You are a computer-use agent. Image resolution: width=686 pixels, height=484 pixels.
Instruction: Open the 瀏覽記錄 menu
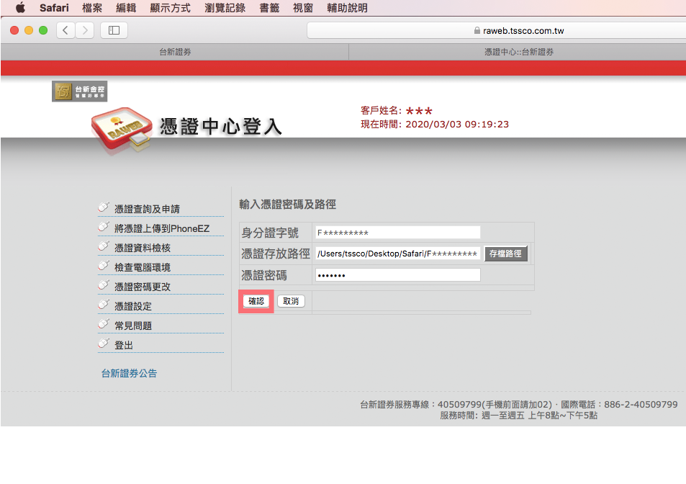click(x=225, y=8)
